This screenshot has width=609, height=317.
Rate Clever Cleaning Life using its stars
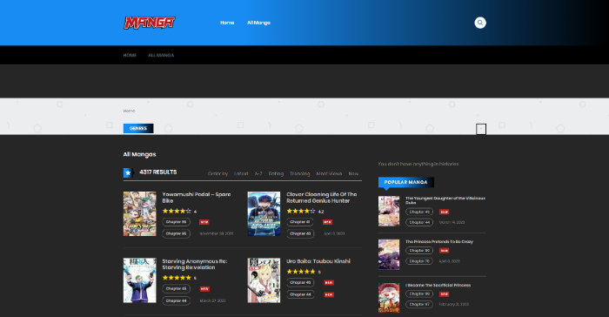tap(301, 212)
